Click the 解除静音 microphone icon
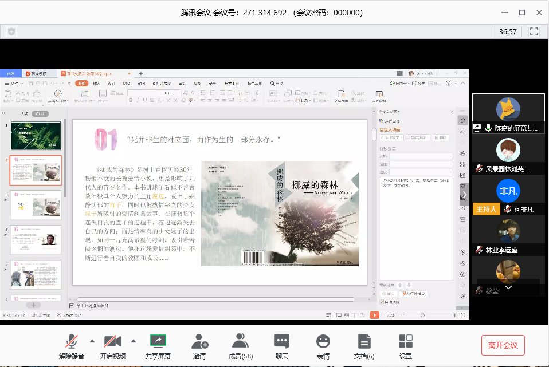 (72, 342)
